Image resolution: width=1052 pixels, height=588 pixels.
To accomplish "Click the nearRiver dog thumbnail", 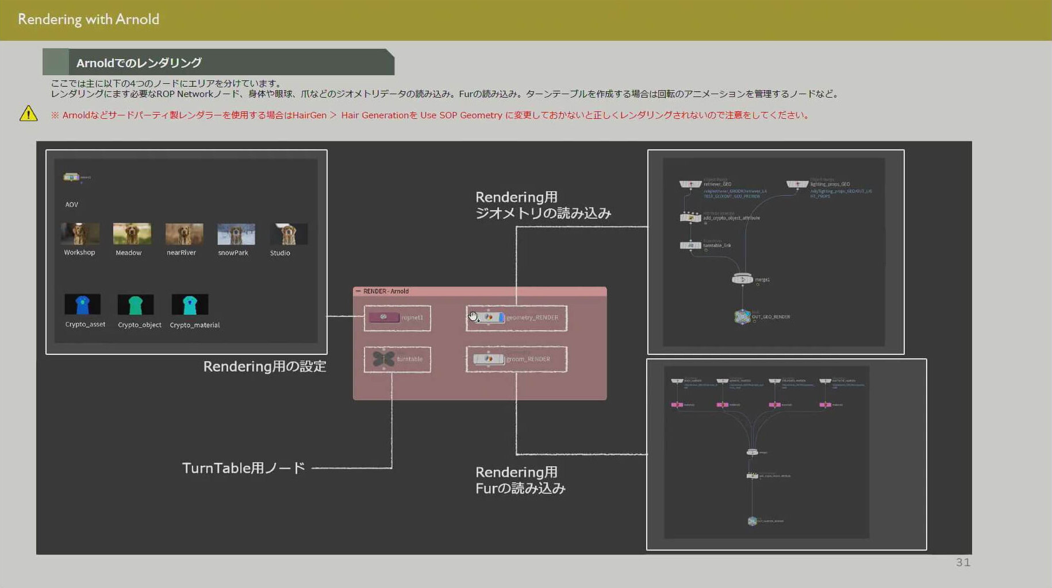I will tap(184, 234).
